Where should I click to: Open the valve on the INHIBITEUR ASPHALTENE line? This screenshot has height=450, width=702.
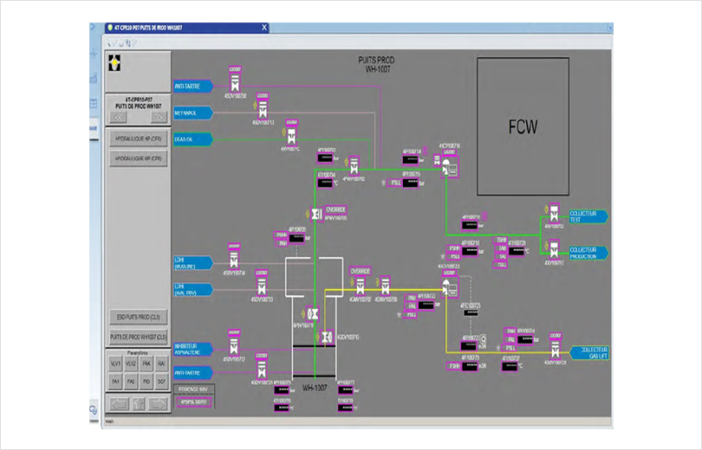(234, 345)
